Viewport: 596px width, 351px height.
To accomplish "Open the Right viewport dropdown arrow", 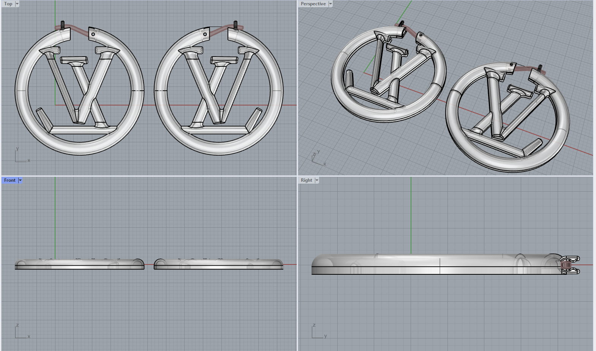I will tap(317, 180).
